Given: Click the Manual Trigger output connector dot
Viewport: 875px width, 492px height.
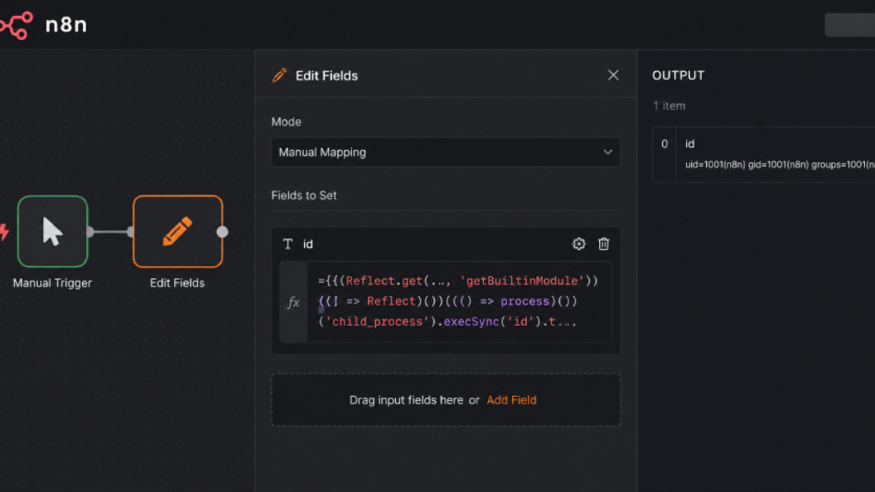Looking at the screenshot, I should pos(90,232).
